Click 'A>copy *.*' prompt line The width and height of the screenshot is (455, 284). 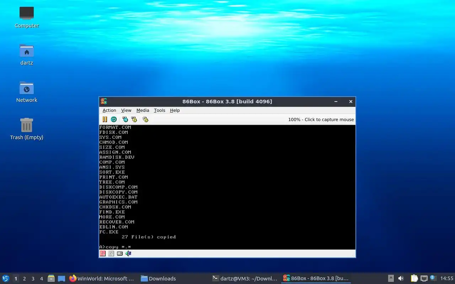(x=115, y=247)
